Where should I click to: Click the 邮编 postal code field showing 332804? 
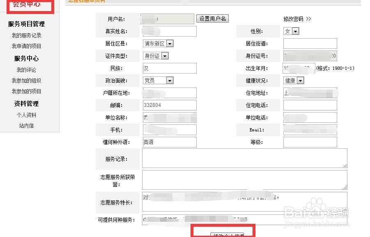coord(170,105)
